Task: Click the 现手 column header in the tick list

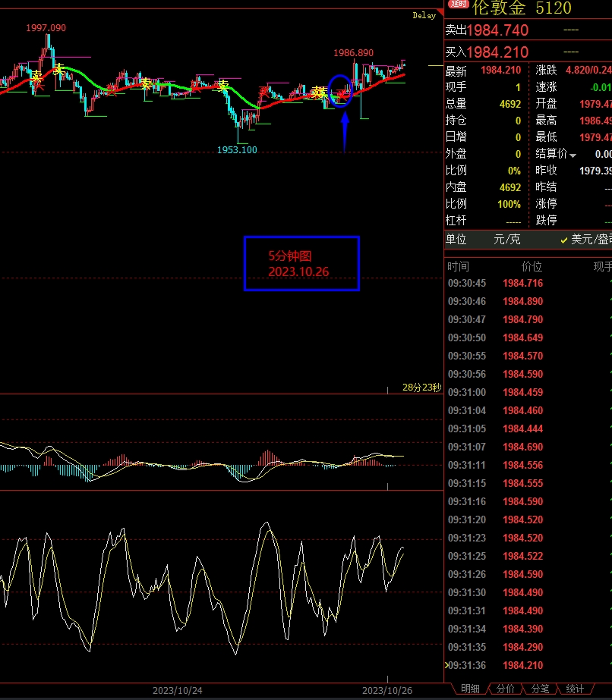Action: 602,266
